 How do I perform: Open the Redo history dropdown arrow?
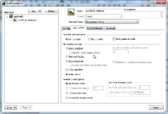31,107
